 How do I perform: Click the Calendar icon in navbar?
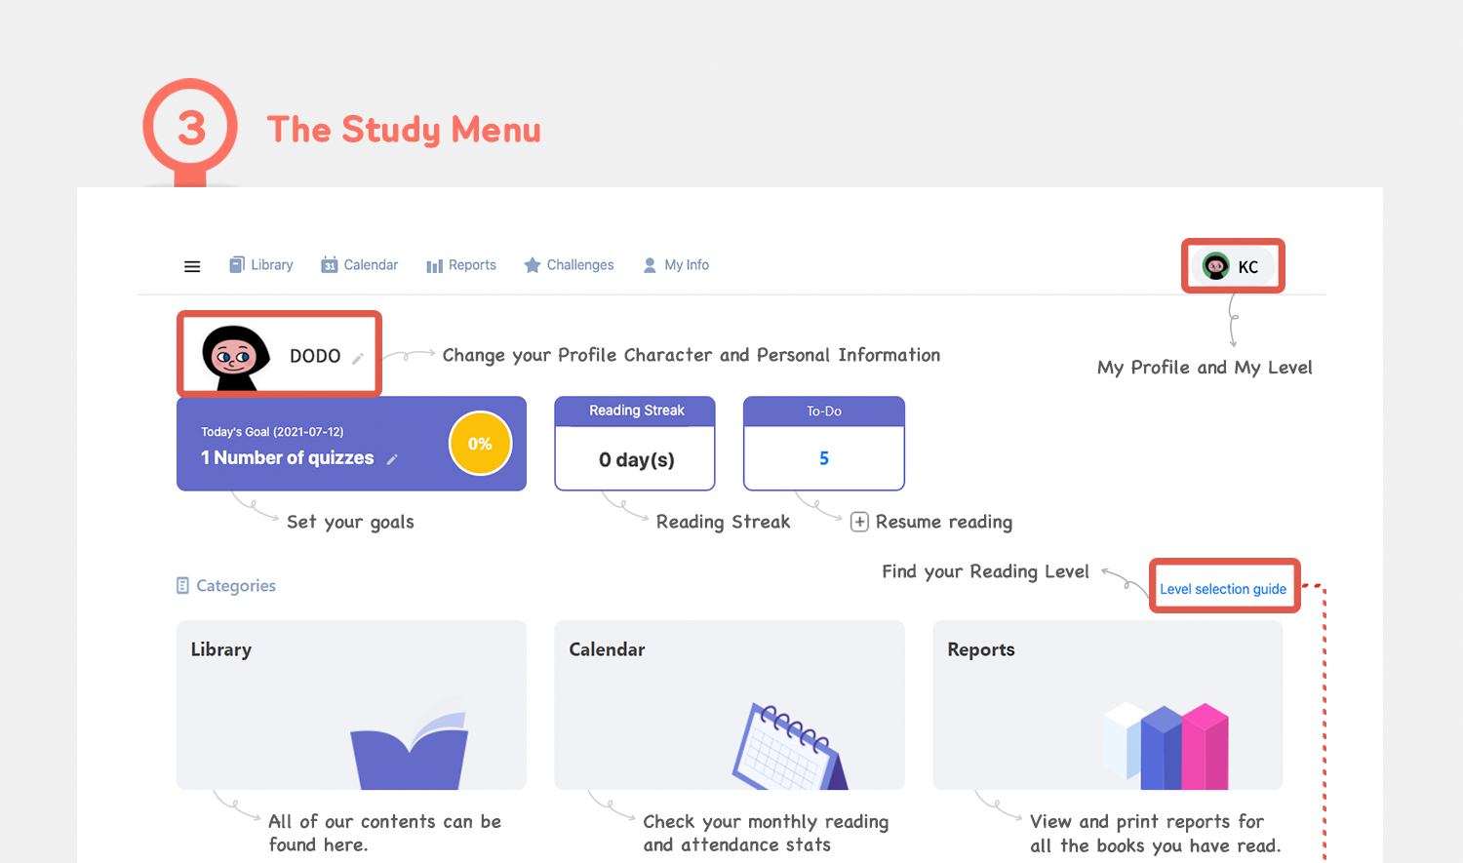[x=330, y=265]
